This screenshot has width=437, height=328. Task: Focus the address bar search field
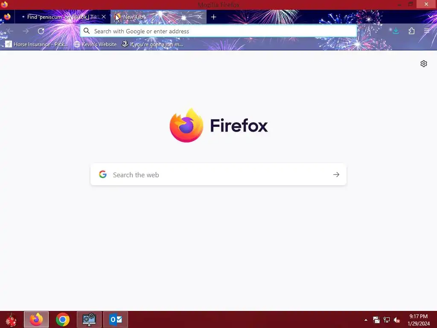[218, 31]
